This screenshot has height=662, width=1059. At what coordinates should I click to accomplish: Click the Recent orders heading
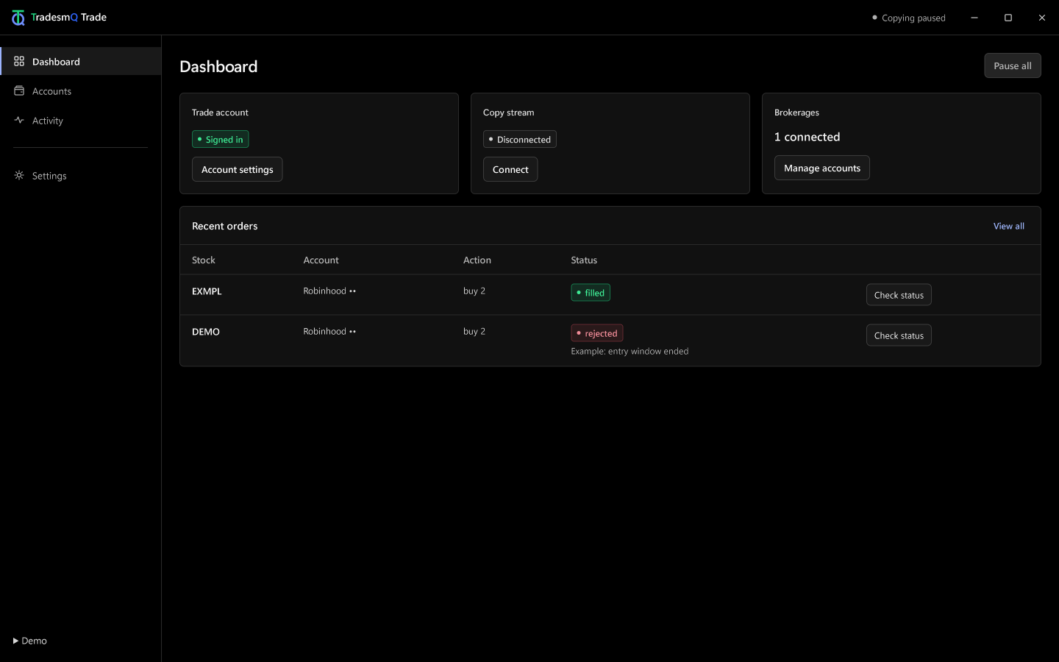click(x=225, y=226)
